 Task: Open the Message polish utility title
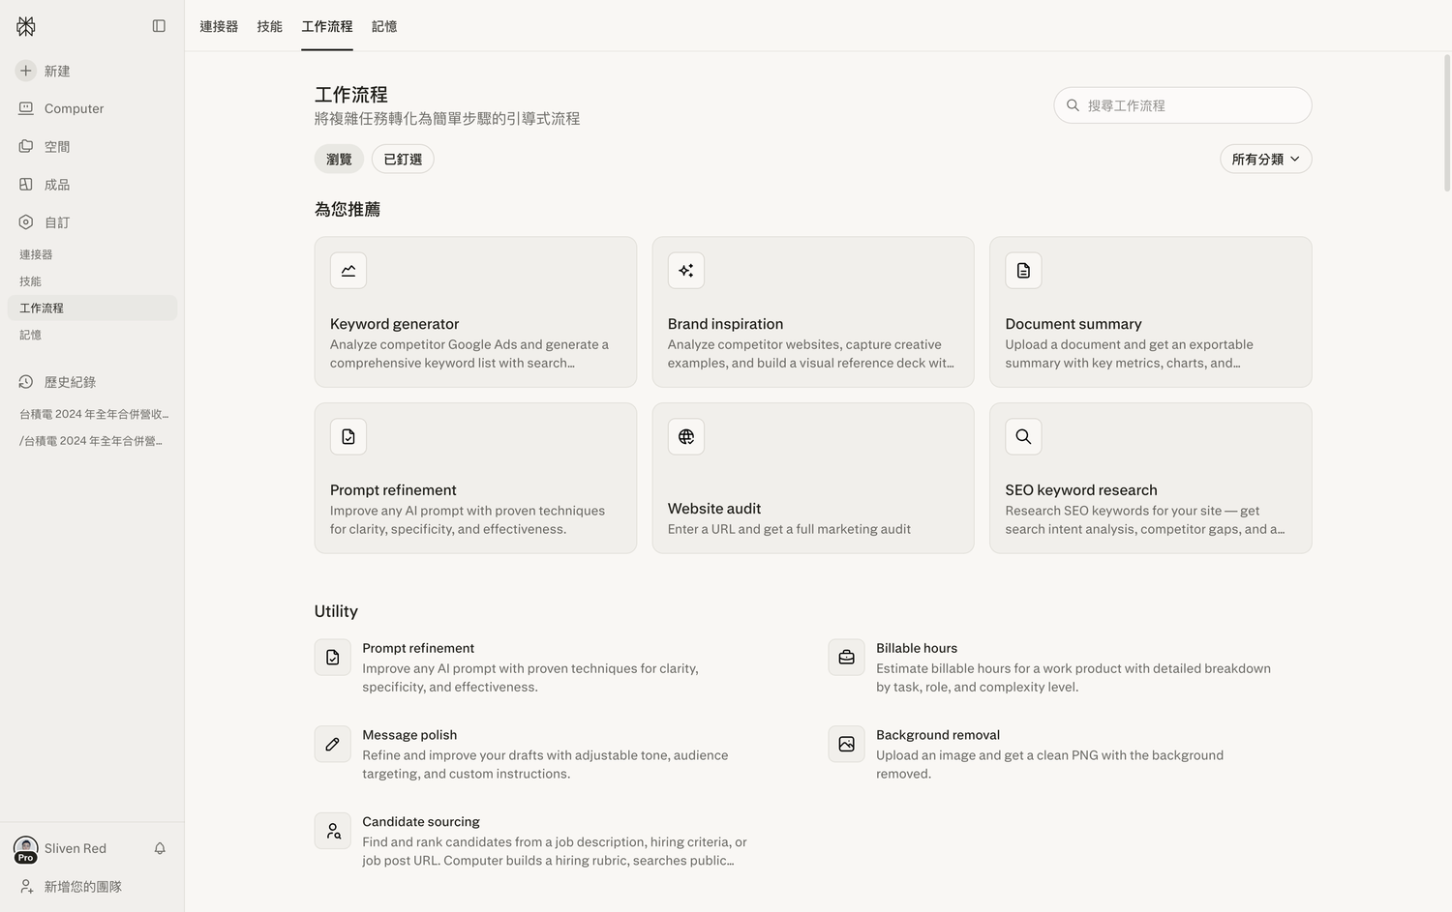pos(409,735)
